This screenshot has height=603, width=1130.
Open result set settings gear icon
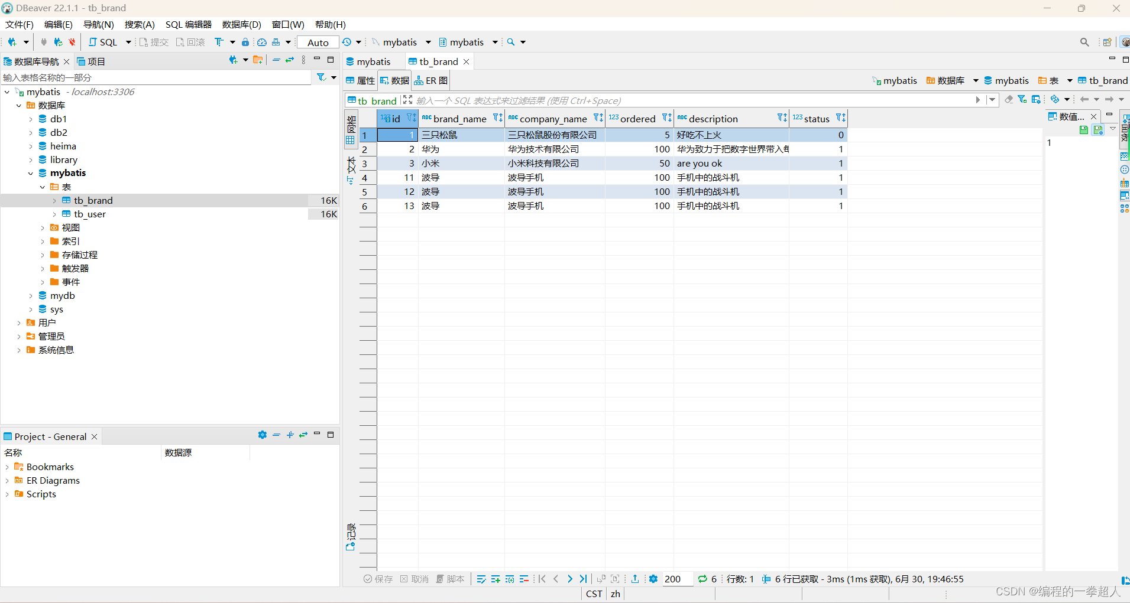(x=653, y=579)
